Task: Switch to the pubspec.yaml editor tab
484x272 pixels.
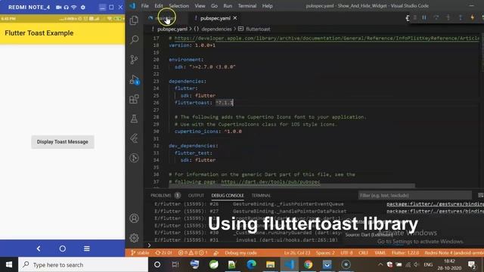Action: pyautogui.click(x=216, y=18)
